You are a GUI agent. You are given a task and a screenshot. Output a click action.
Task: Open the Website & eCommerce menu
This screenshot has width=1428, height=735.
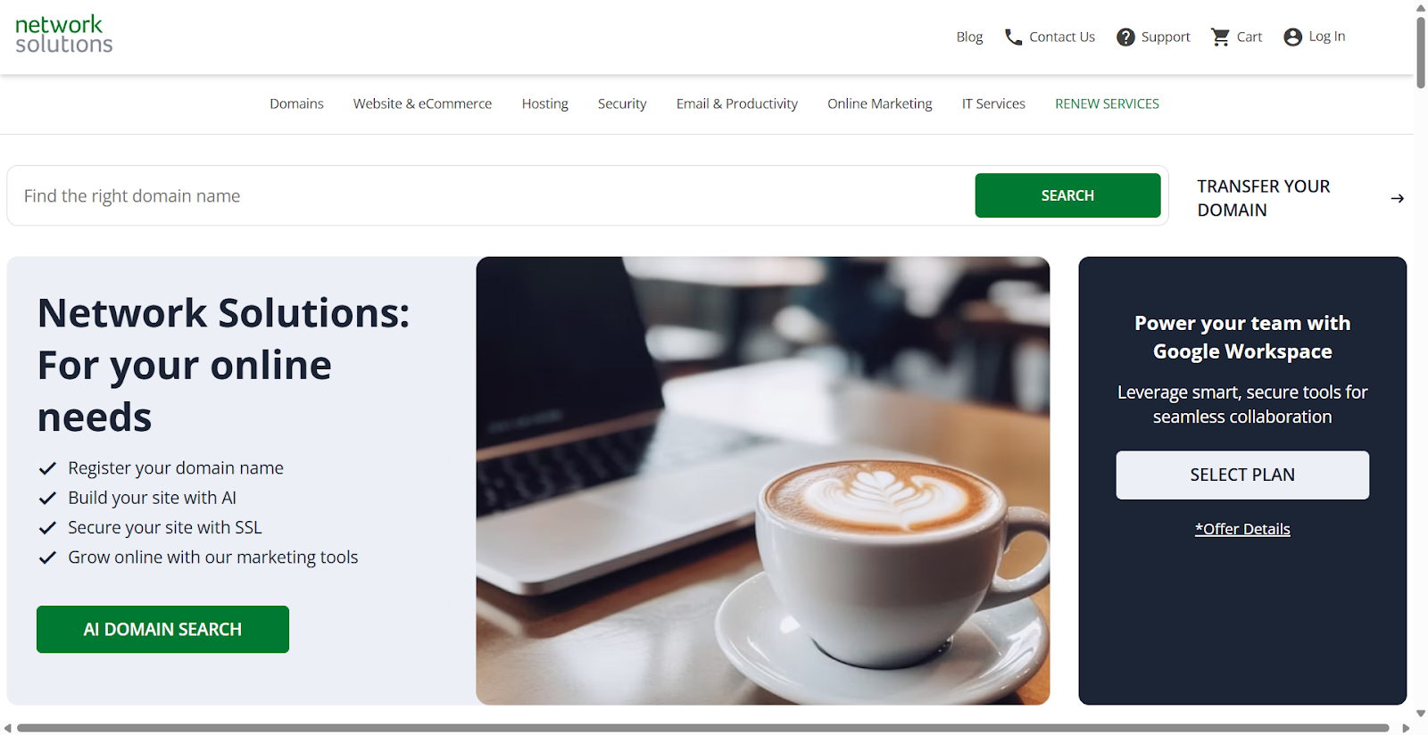click(x=422, y=104)
